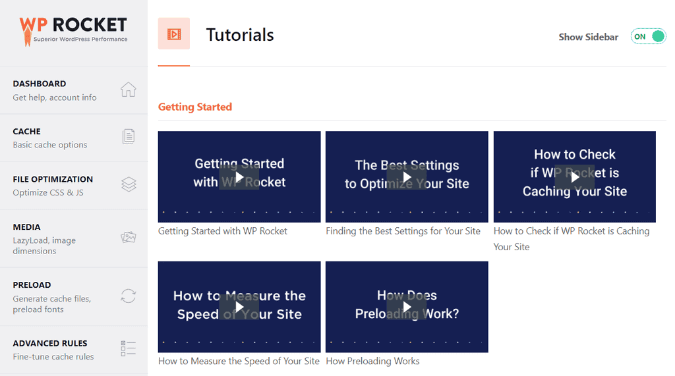Screen dimensions: 675x376
Task: Play the Getting Started with WP Rocket video
Action: (239, 177)
